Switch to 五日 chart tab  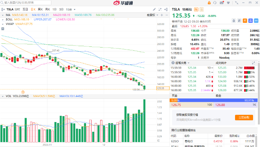point(25,9)
